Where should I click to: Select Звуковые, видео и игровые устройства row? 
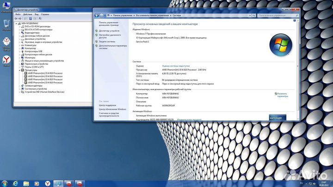(43, 42)
